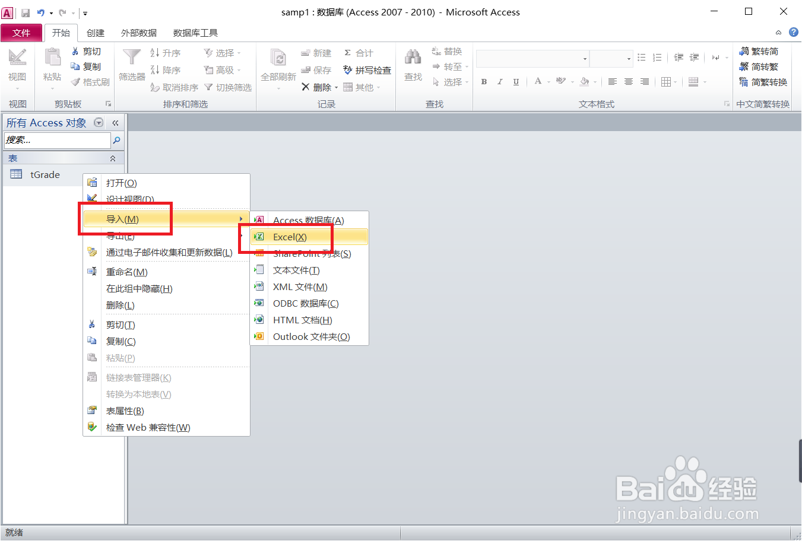Open the font size combo box
The image size is (802, 541).
[629, 59]
